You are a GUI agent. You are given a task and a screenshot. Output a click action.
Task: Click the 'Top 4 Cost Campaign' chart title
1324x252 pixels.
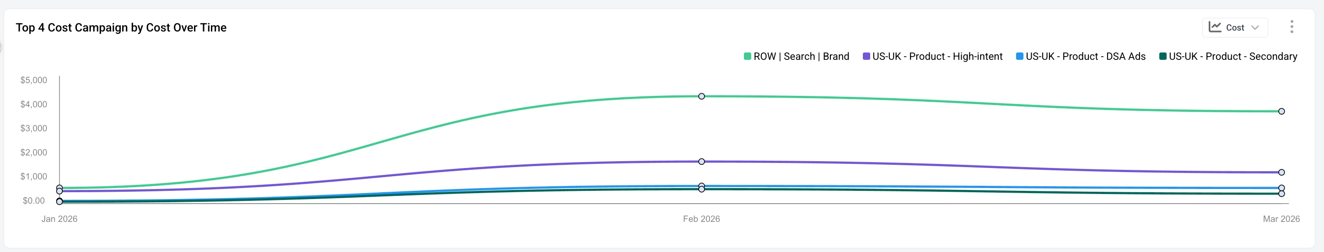tap(121, 28)
